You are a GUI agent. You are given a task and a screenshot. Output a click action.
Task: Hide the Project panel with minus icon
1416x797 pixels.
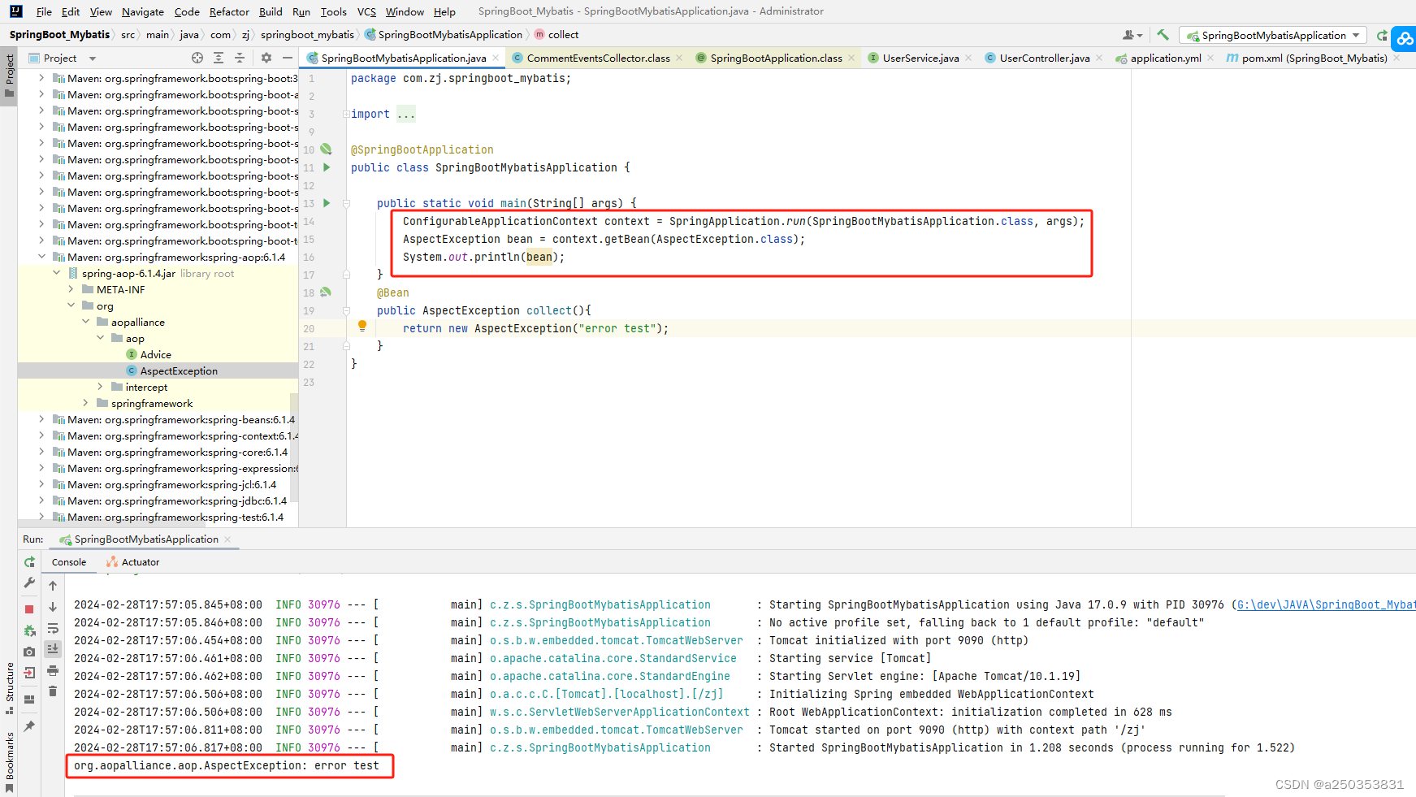pyautogui.click(x=287, y=58)
